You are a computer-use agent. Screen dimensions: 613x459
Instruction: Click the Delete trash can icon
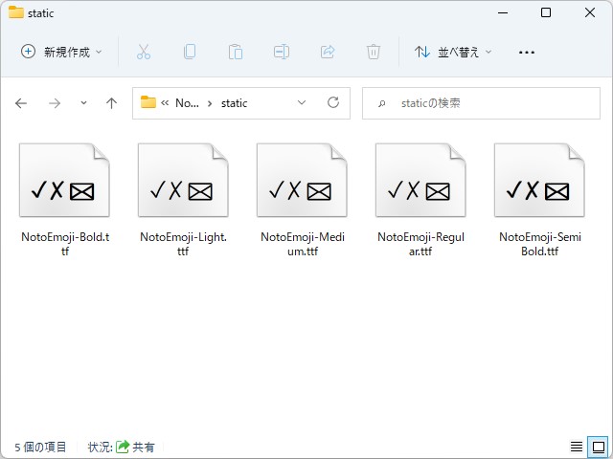[x=374, y=52]
